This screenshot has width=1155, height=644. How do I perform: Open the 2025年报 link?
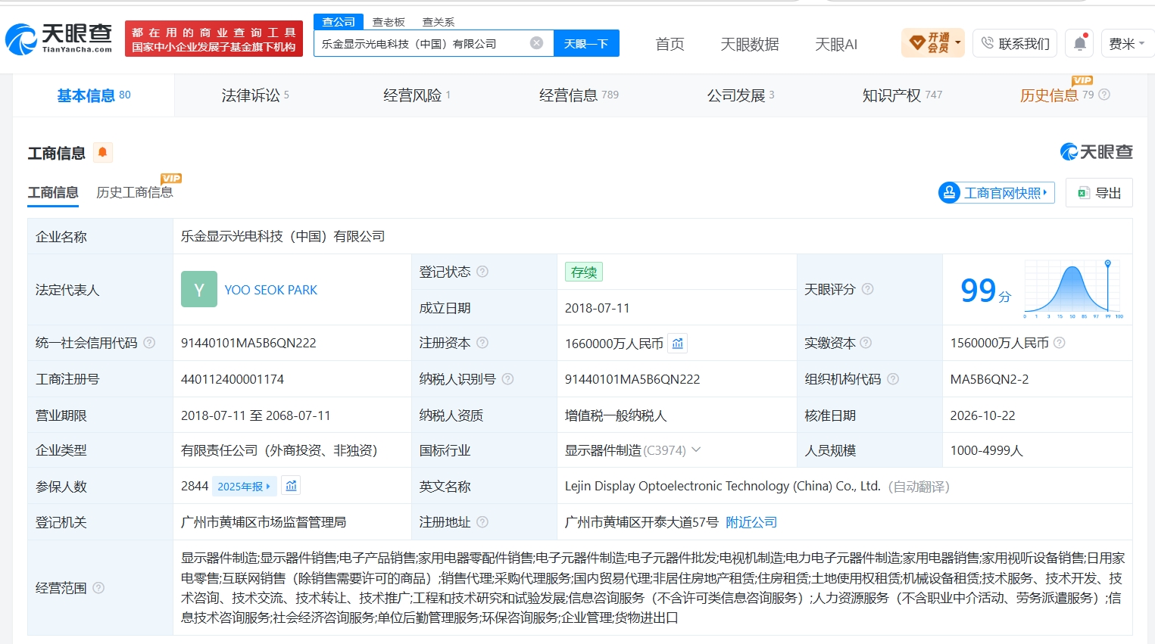244,487
